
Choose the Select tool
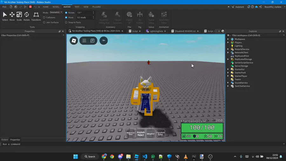pos(5,16)
